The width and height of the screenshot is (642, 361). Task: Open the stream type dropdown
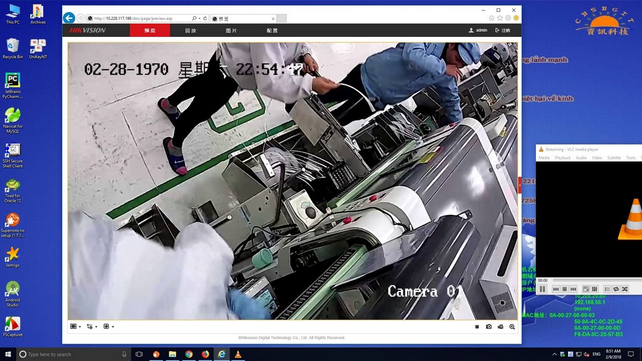pos(92,327)
